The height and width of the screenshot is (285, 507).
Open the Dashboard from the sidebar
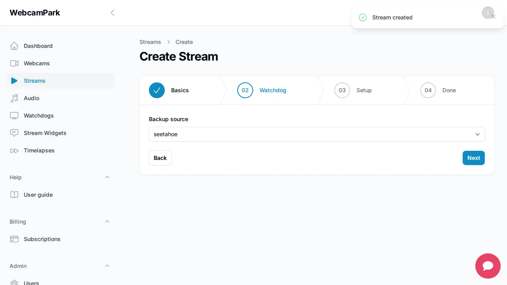pos(38,46)
